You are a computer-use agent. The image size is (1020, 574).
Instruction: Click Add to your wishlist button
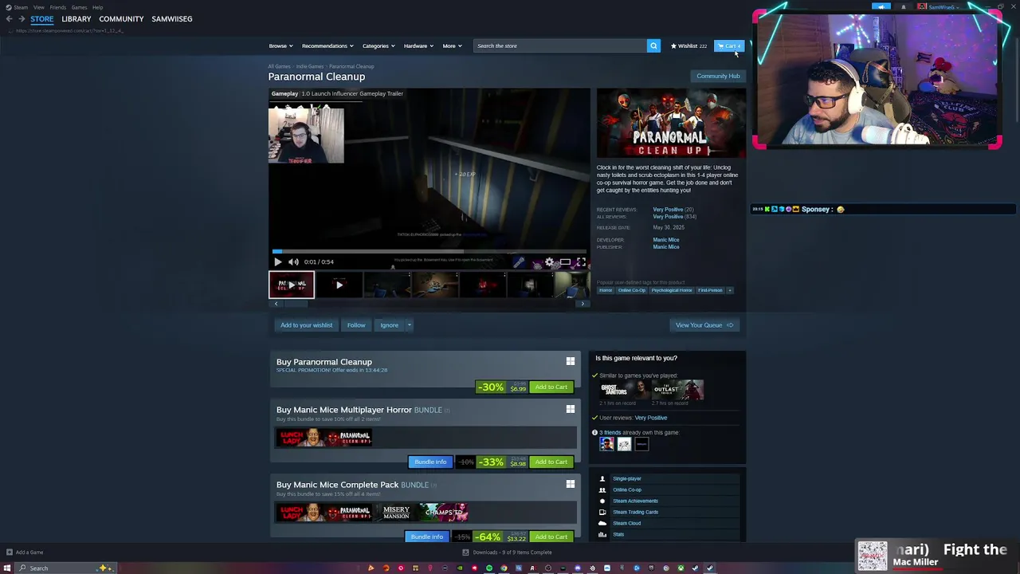(306, 325)
